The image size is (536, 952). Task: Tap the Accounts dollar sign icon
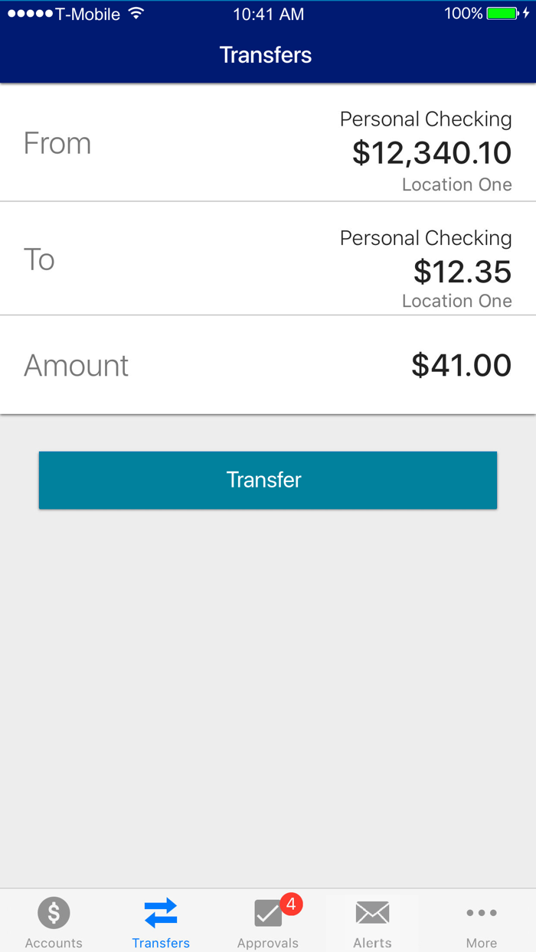click(x=54, y=912)
